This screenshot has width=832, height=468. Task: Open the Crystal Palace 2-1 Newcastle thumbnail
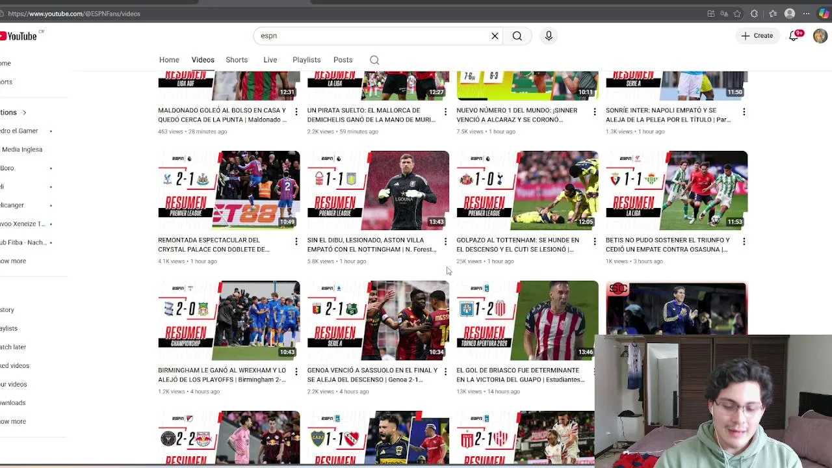[x=229, y=190]
